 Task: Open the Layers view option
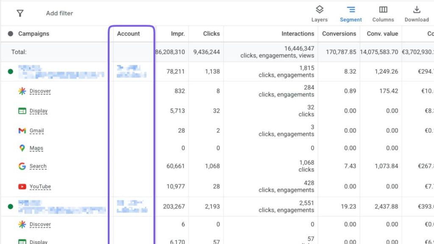click(x=319, y=14)
